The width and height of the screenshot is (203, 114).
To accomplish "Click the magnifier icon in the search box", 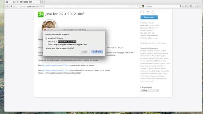I will [180, 6].
